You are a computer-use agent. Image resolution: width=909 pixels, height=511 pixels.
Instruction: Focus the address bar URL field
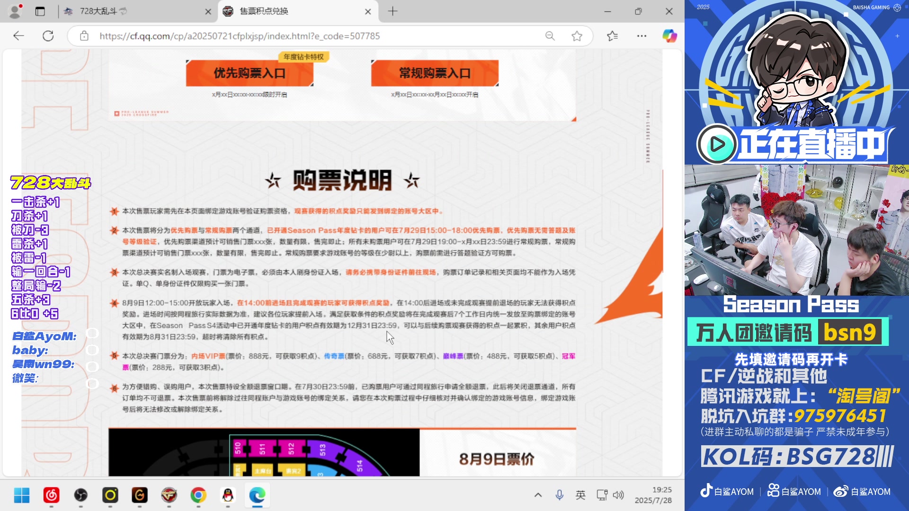239,36
